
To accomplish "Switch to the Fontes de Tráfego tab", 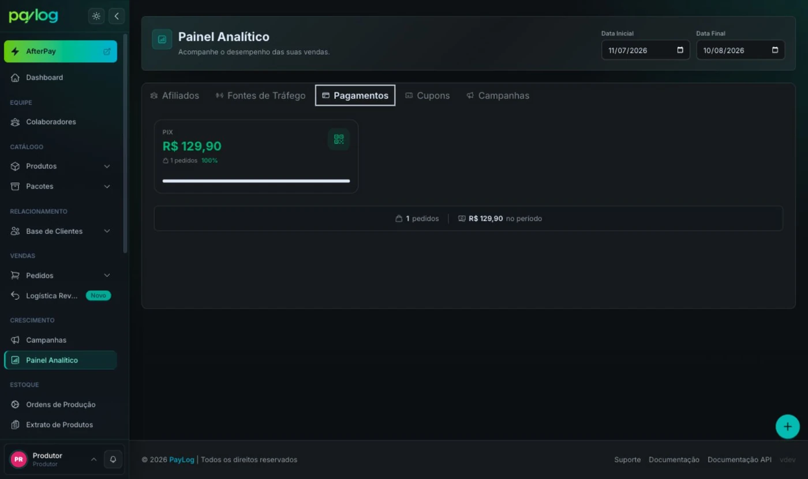I will [260, 96].
